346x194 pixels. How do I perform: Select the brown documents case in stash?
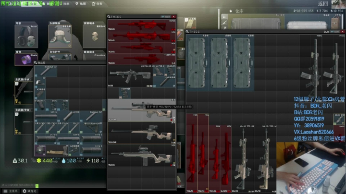click(335, 22)
